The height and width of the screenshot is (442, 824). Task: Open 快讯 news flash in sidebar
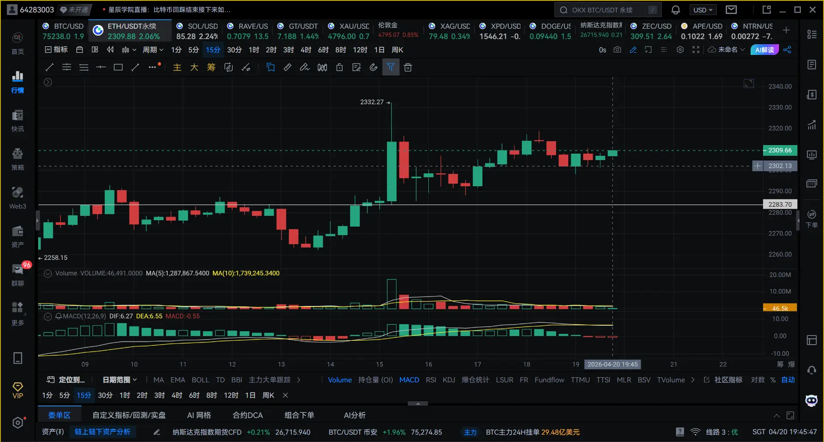[18, 121]
